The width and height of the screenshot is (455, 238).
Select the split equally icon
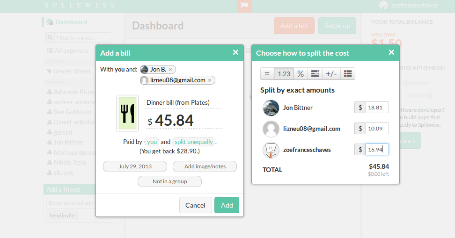267,73
